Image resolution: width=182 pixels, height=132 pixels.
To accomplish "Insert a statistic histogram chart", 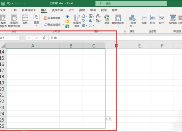I will pos(92,21).
